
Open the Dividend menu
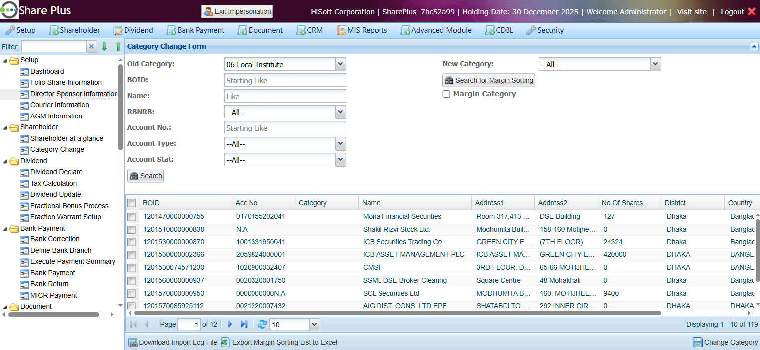pyautogui.click(x=133, y=30)
